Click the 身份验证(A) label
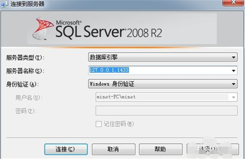The width and height of the screenshot is (245, 159). (22, 84)
